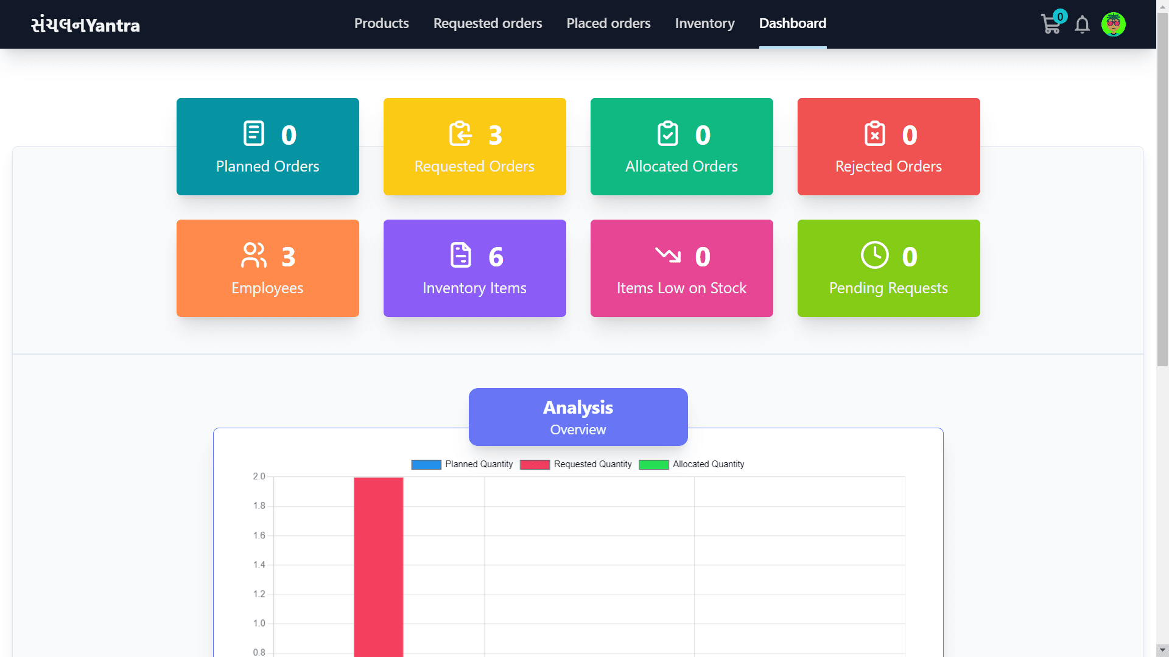The width and height of the screenshot is (1169, 657).
Task: Click the notification bell icon
Action: pyautogui.click(x=1083, y=24)
